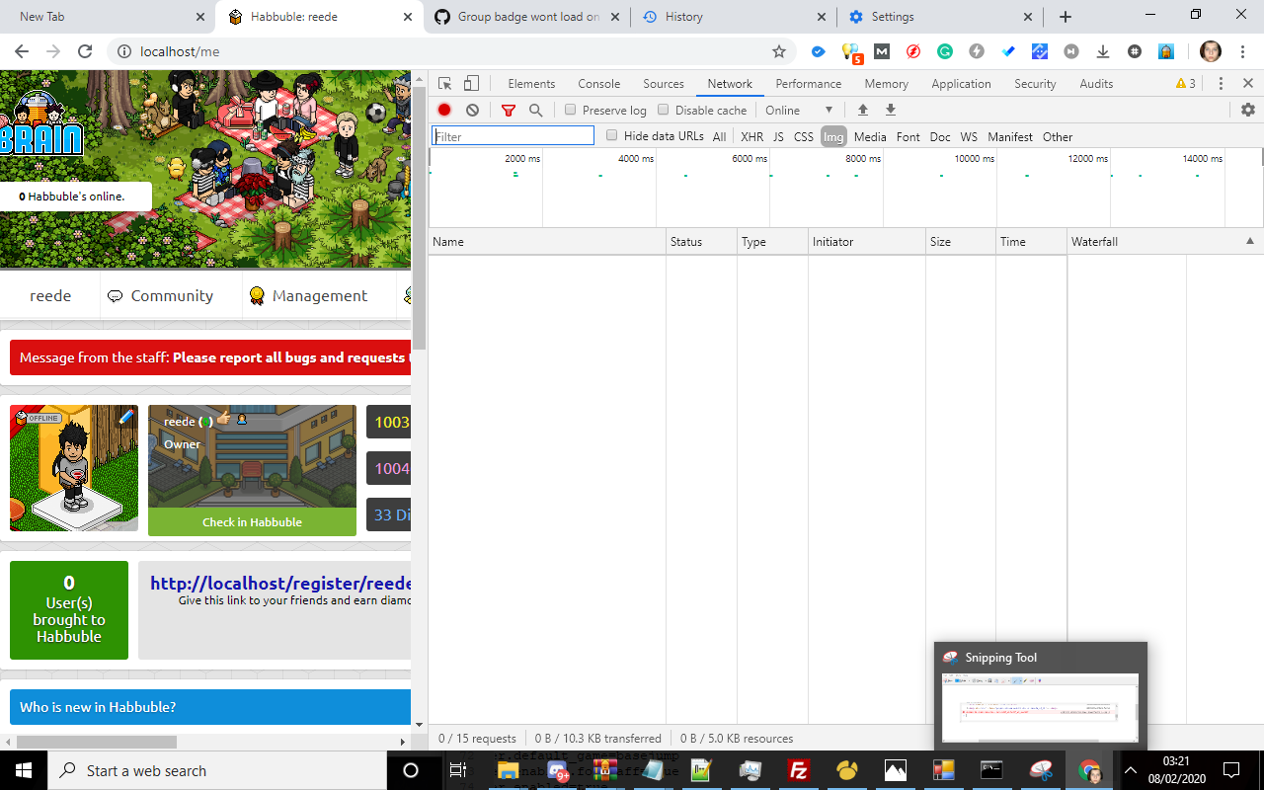Enable the Preserve log checkbox
Viewport: 1264px width, 790px height.
[570, 110]
